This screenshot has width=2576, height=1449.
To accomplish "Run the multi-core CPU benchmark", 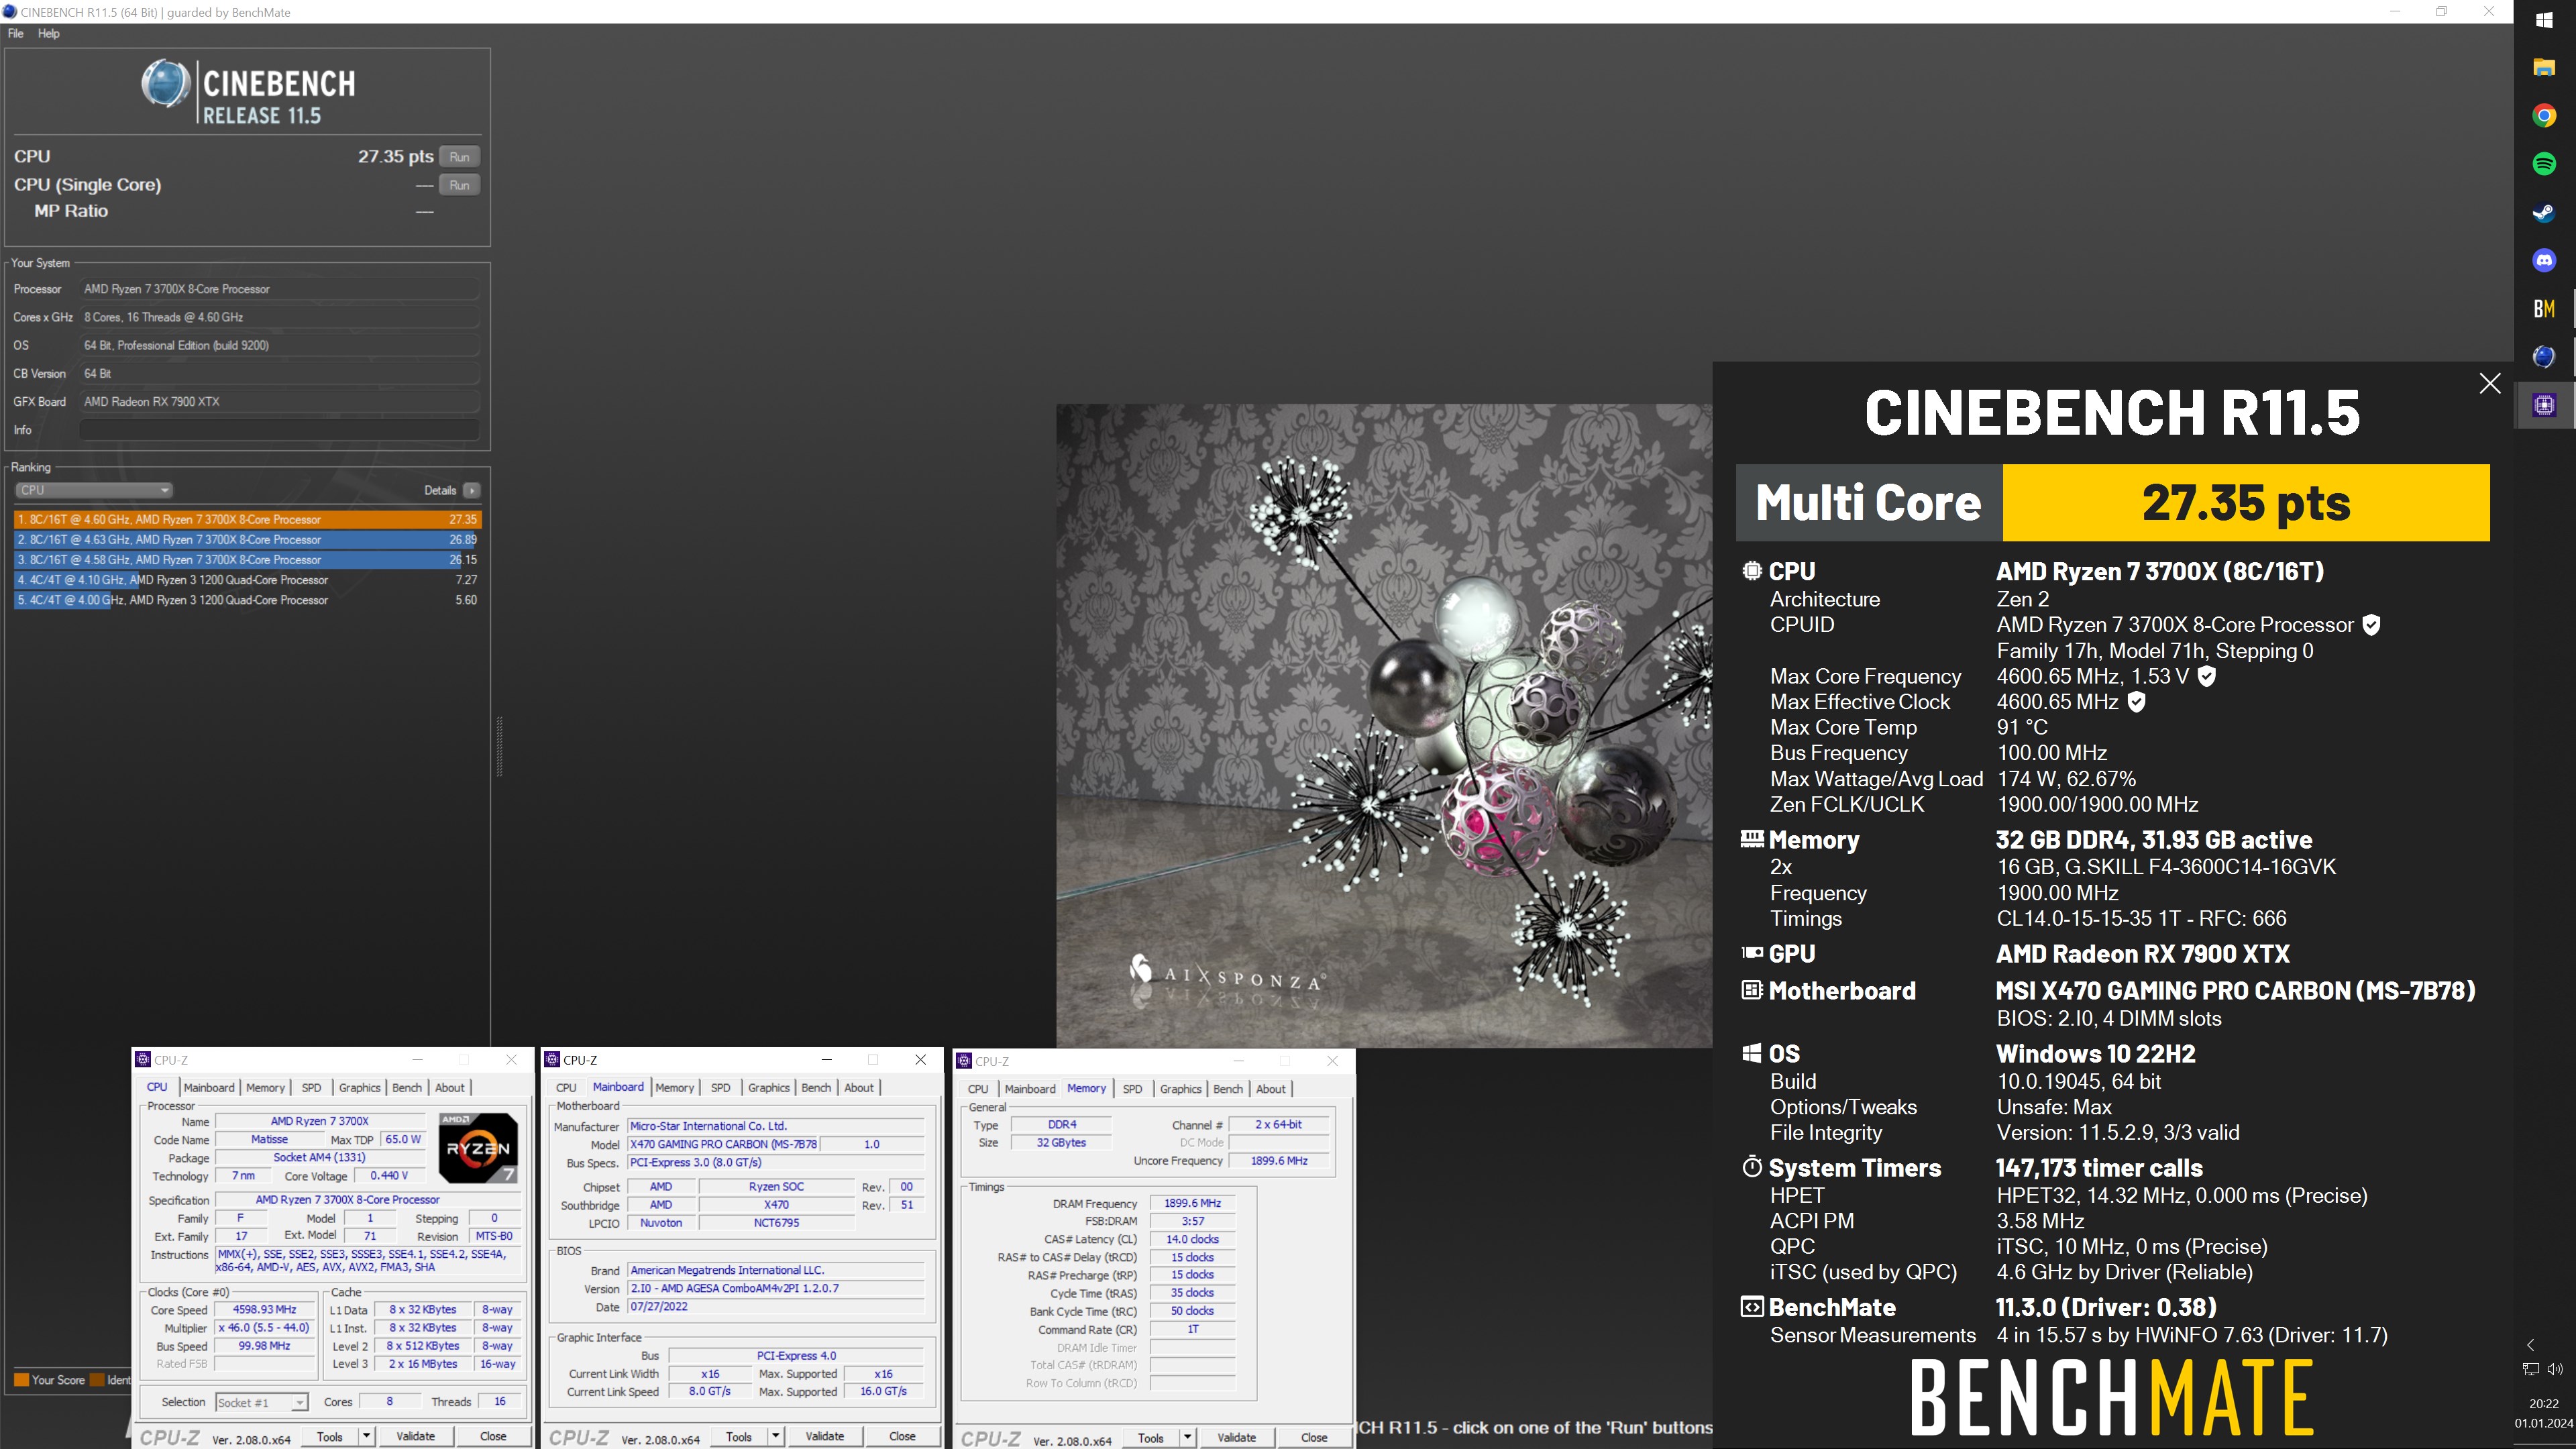I will pos(459,156).
